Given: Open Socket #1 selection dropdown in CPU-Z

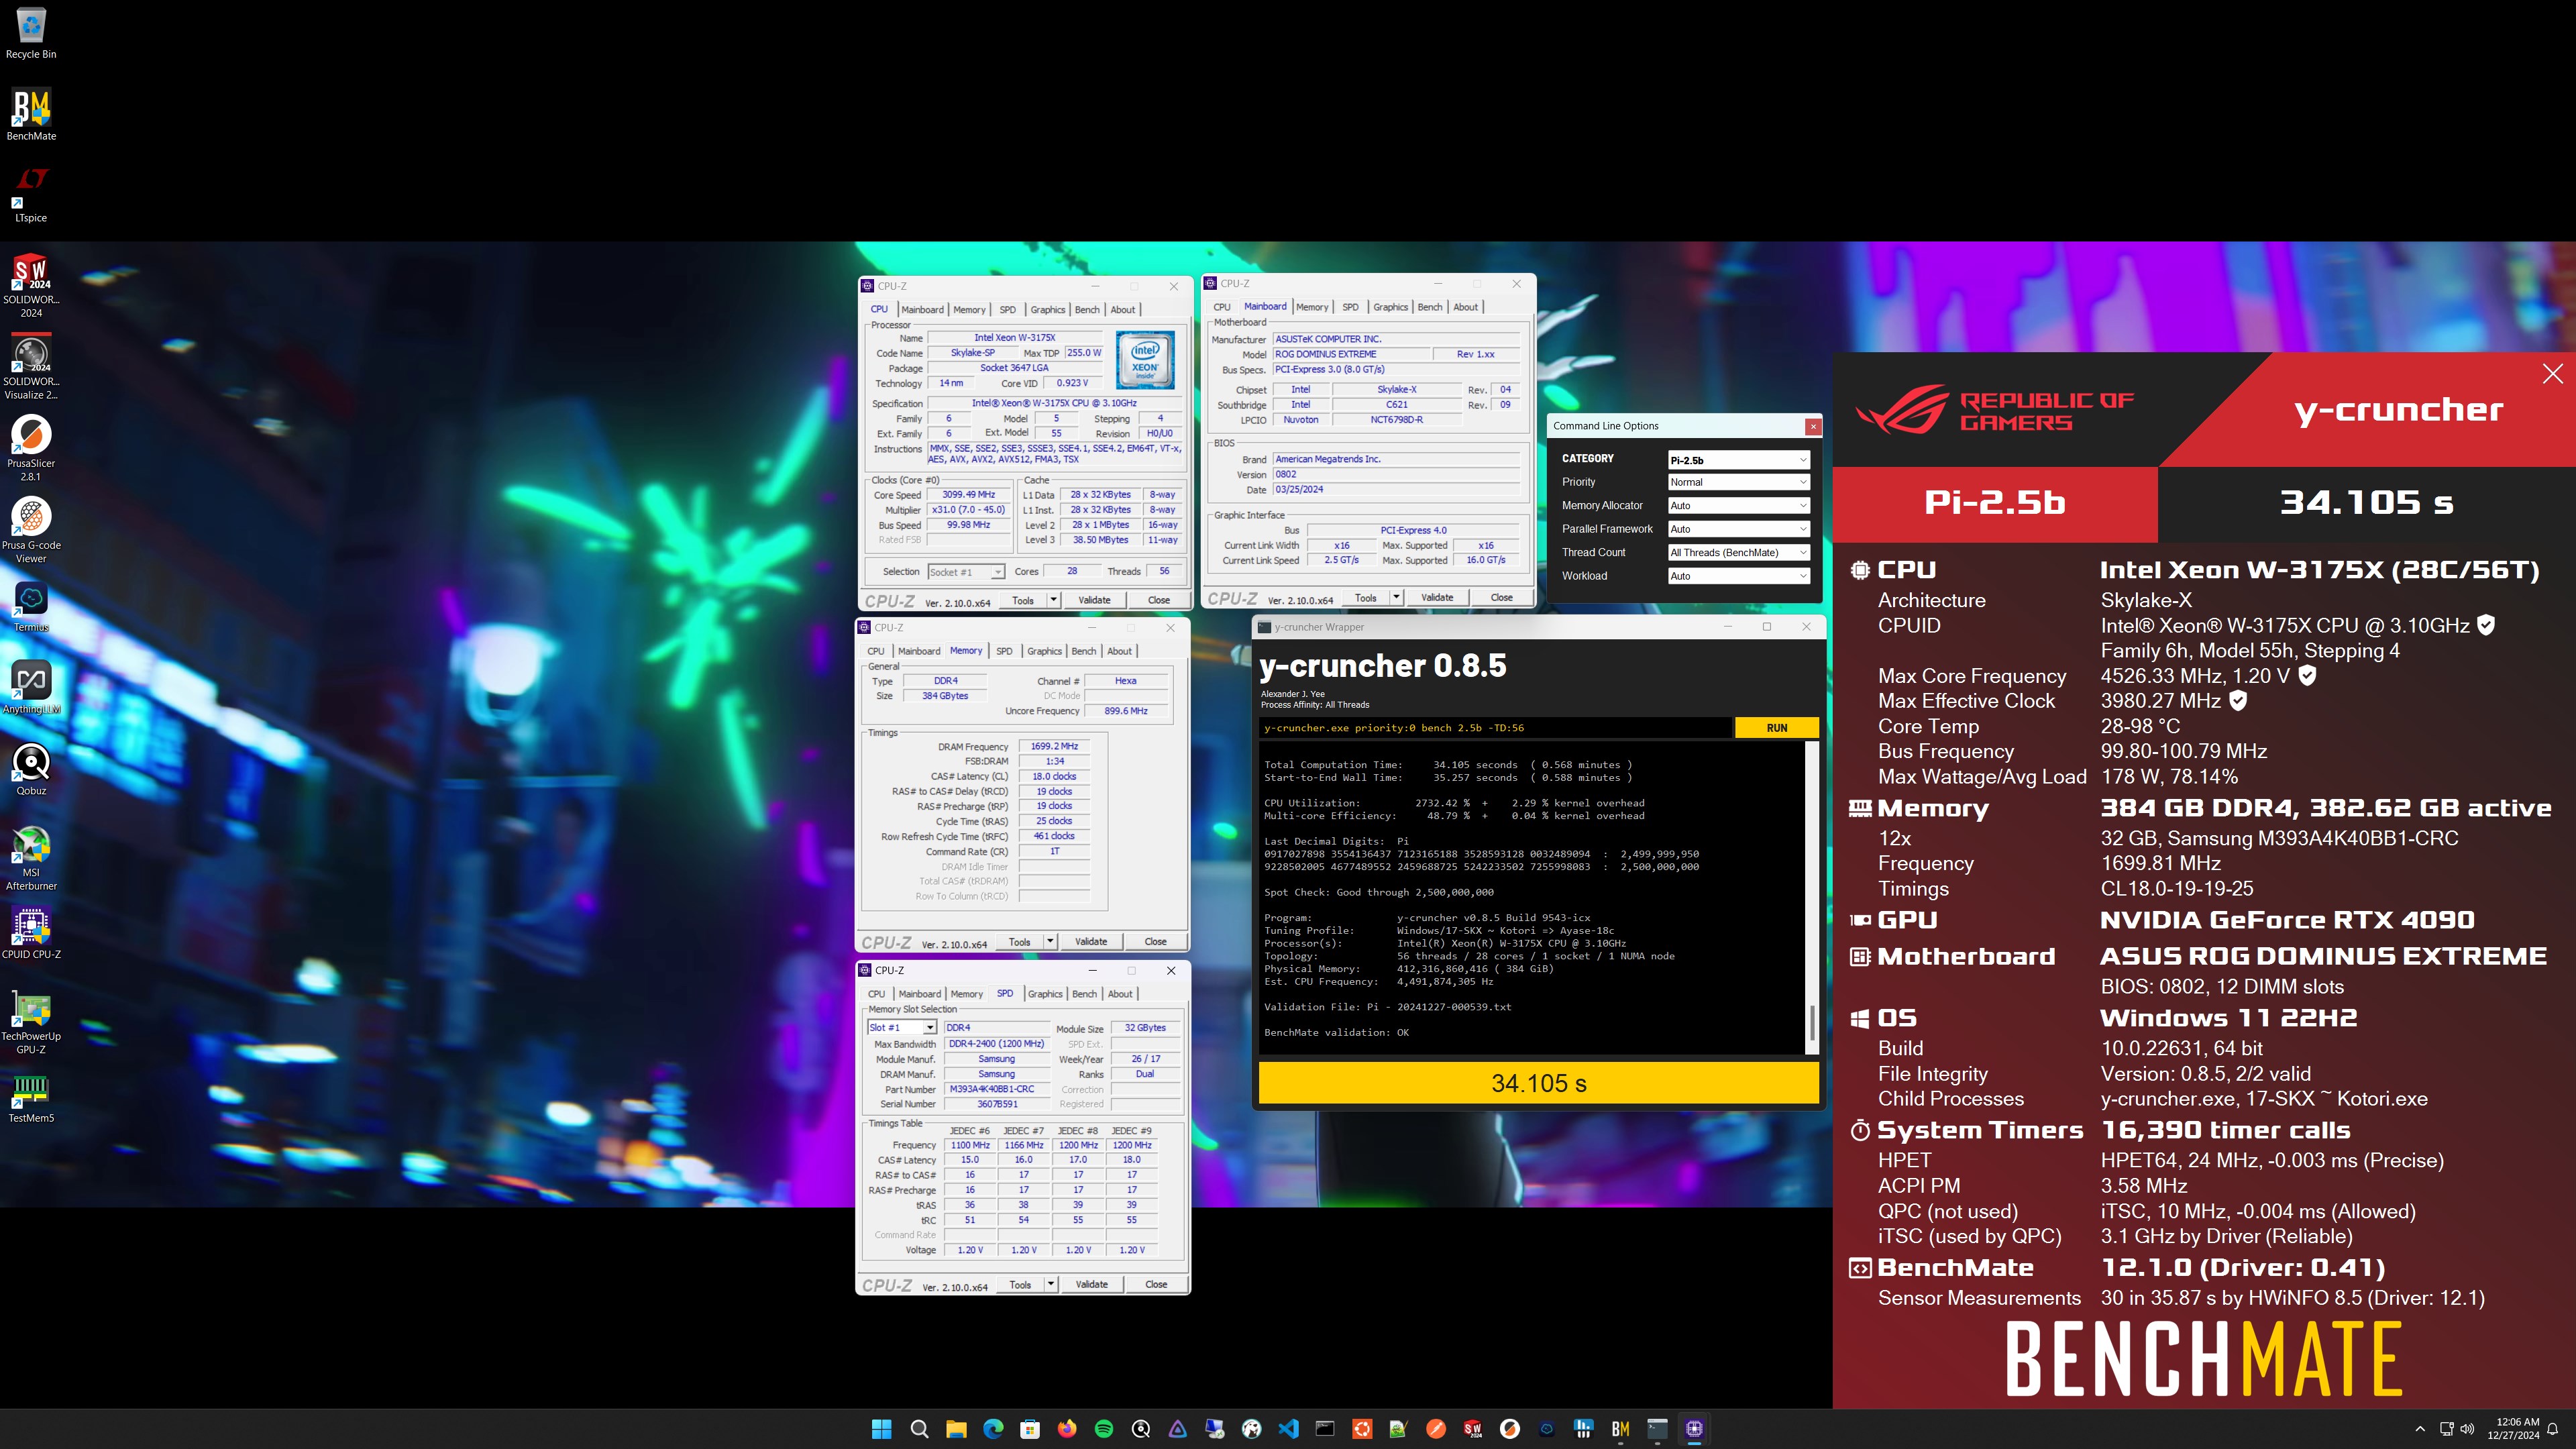Looking at the screenshot, I should [x=966, y=572].
